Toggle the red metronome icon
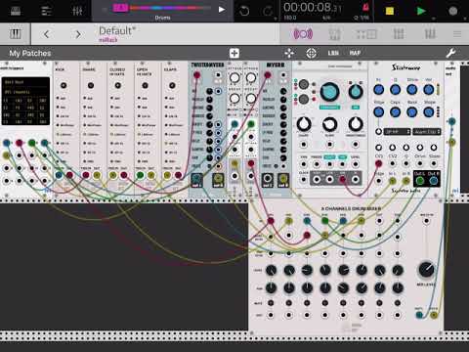Viewport: 469px width, 352px height. (365, 7)
